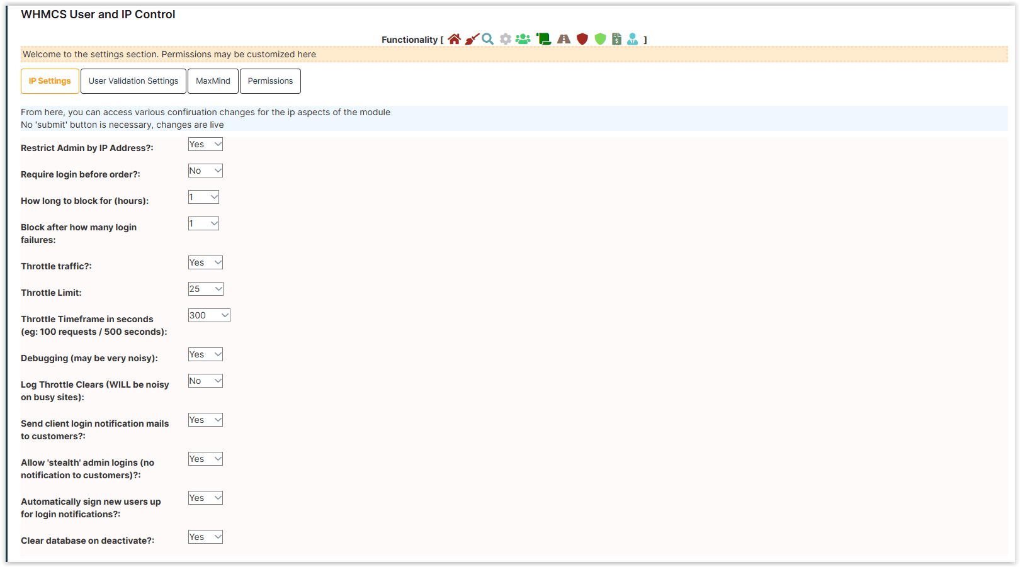Open the green users group icon

pos(523,39)
